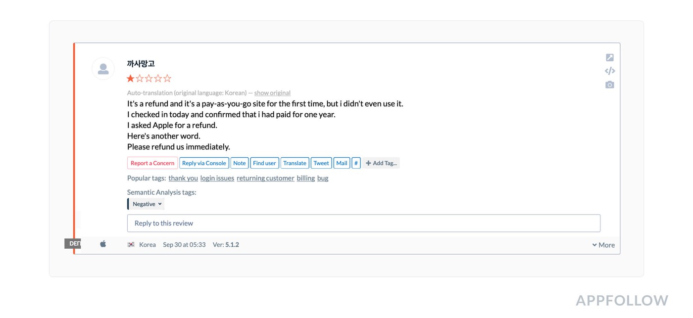Focus the Reply to this review field

coord(363,223)
